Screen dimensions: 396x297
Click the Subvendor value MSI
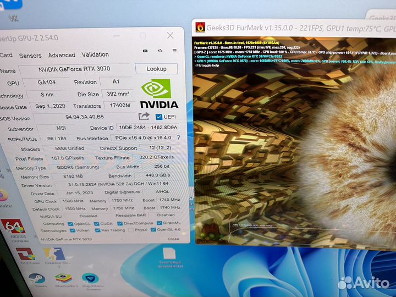click(x=61, y=128)
